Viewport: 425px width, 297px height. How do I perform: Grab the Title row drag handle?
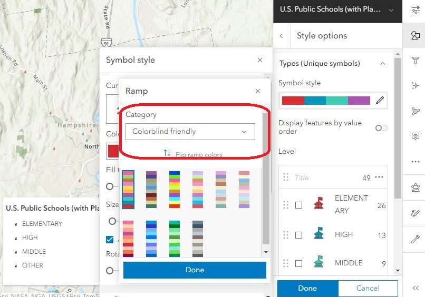[x=286, y=177]
